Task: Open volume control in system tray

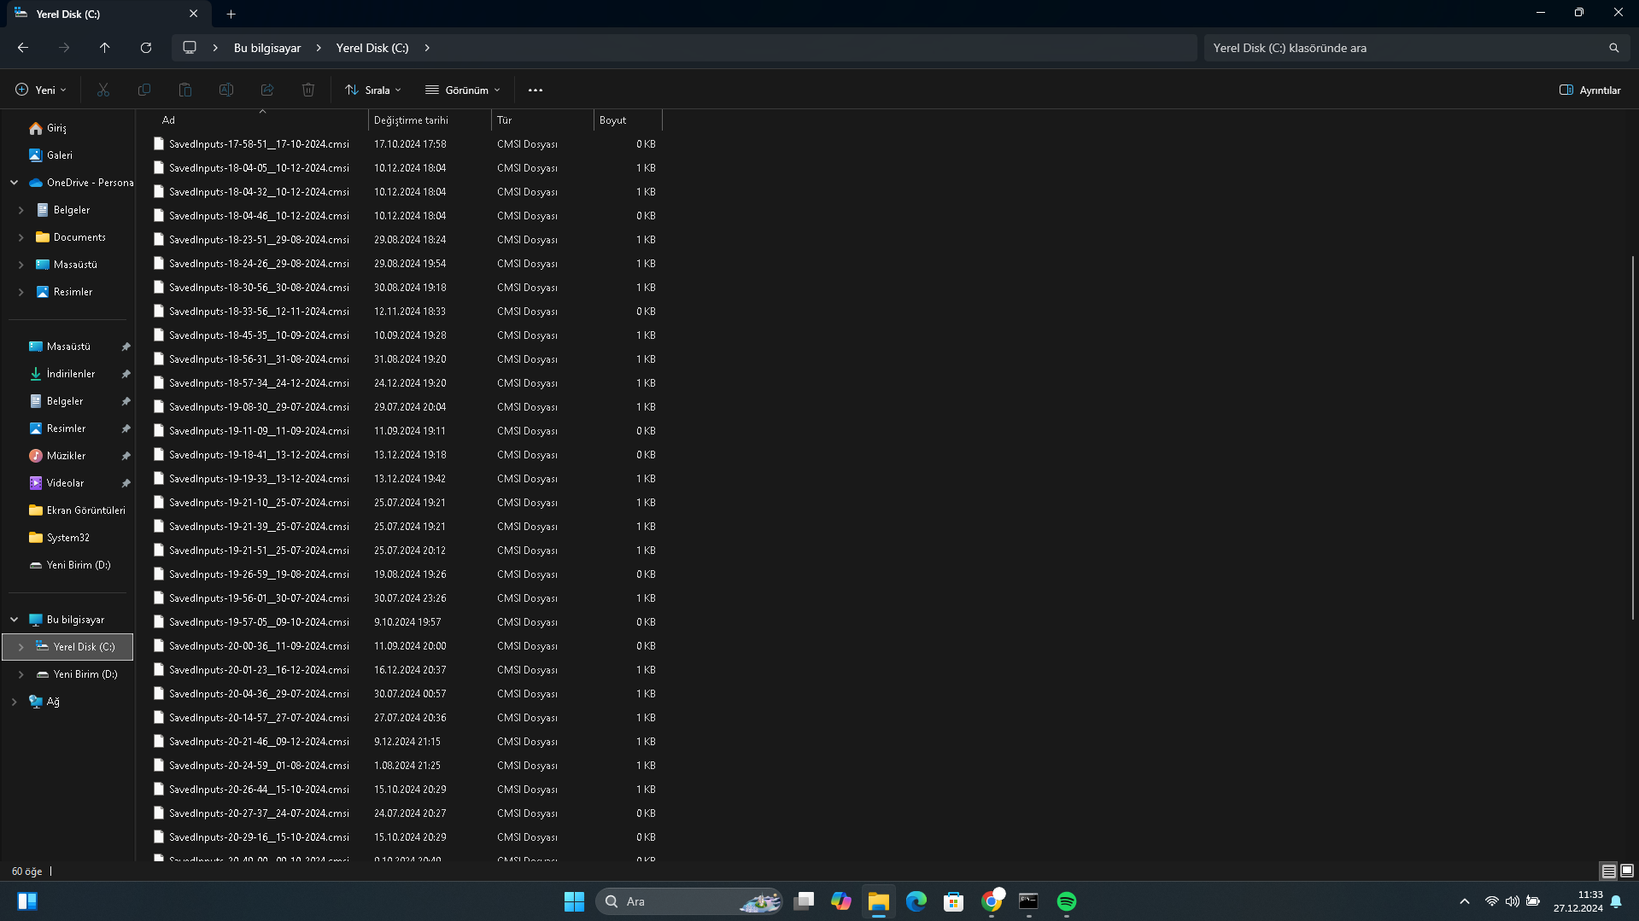Action: (x=1513, y=901)
